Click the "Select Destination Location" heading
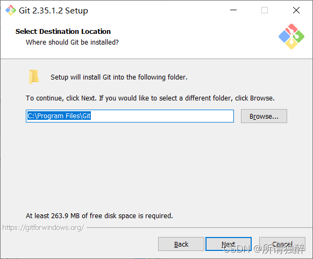This screenshot has height=259, width=313. coord(63,32)
